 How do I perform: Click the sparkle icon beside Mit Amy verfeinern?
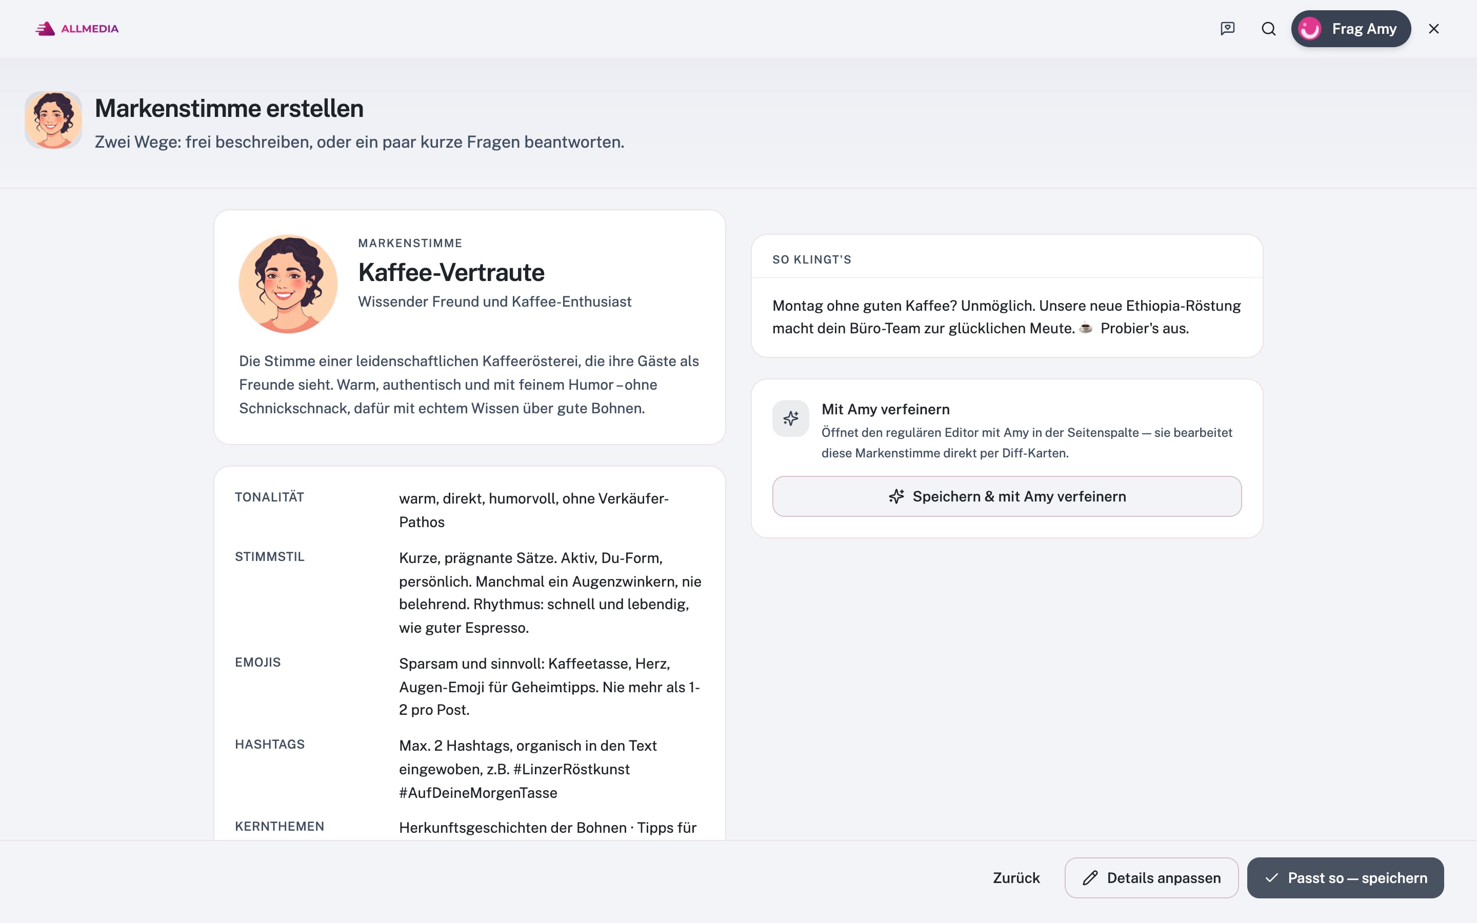pyautogui.click(x=790, y=418)
